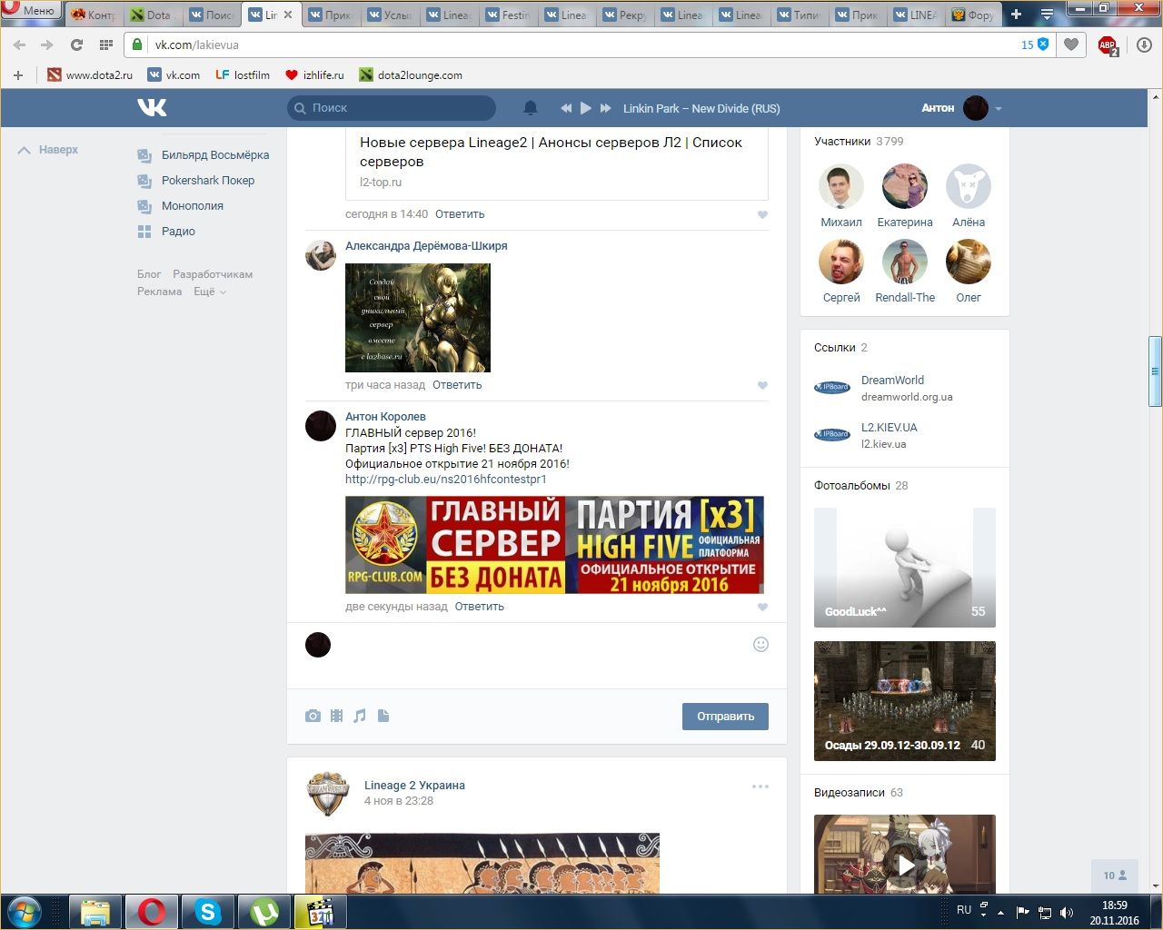Switch to the Фору browser tab
The height and width of the screenshot is (930, 1163).
click(x=973, y=15)
